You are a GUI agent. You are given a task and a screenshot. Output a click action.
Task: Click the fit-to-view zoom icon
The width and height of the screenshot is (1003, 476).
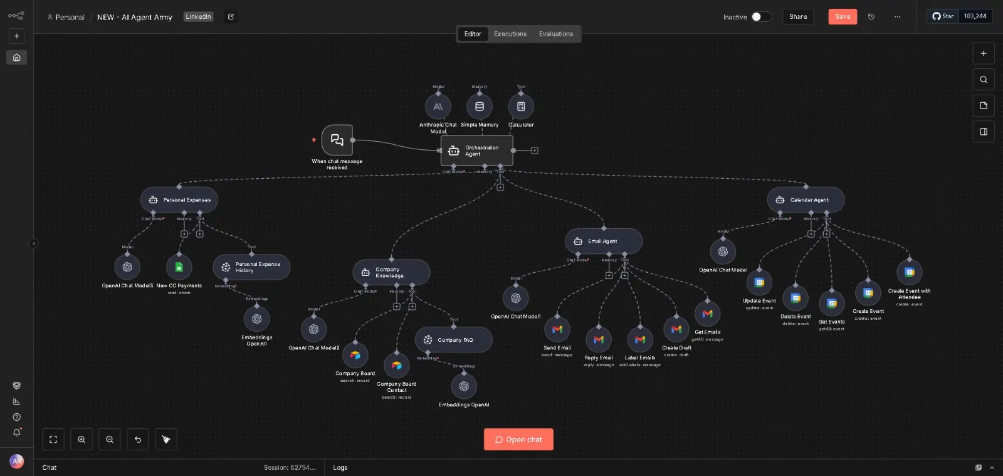click(53, 440)
